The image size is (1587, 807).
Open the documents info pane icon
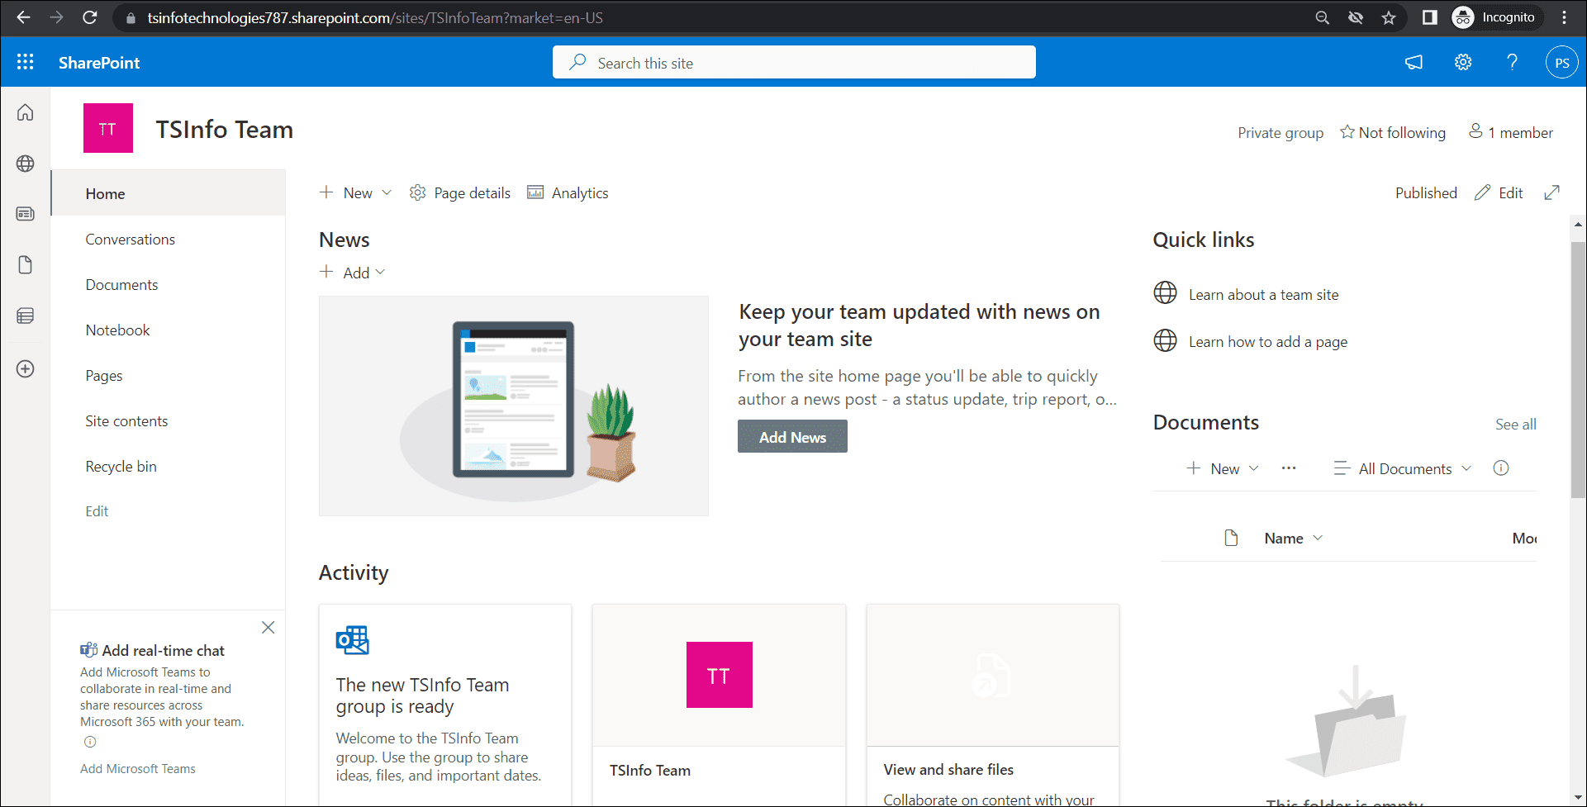tap(1502, 468)
